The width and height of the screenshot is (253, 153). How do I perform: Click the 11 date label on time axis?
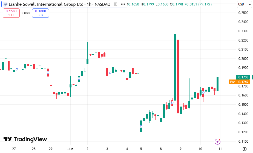click(x=220, y=149)
